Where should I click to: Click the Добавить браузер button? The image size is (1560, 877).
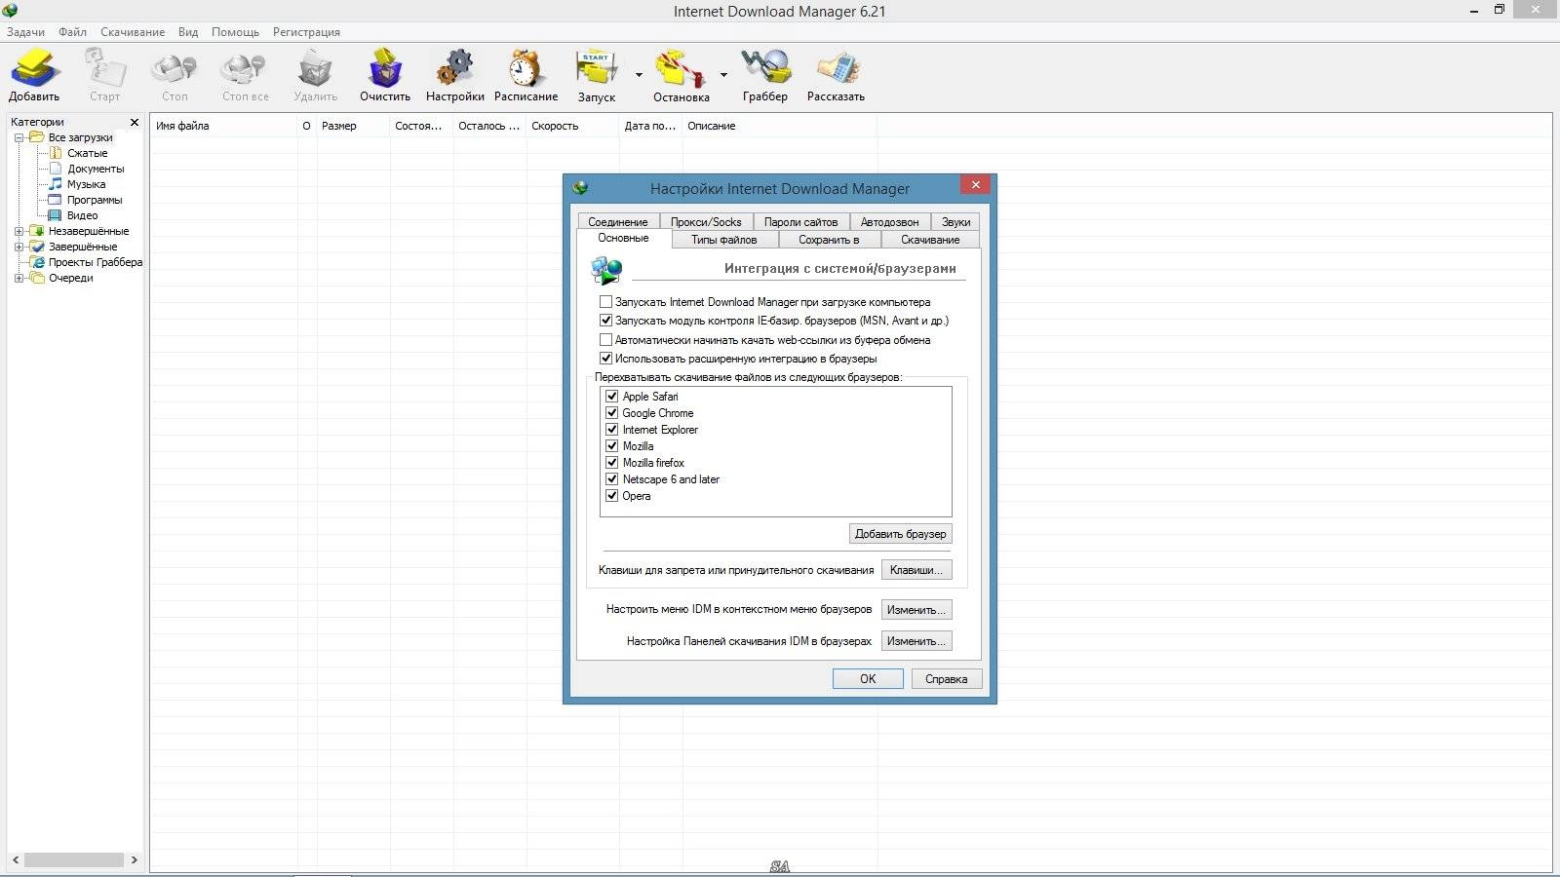[900, 534]
